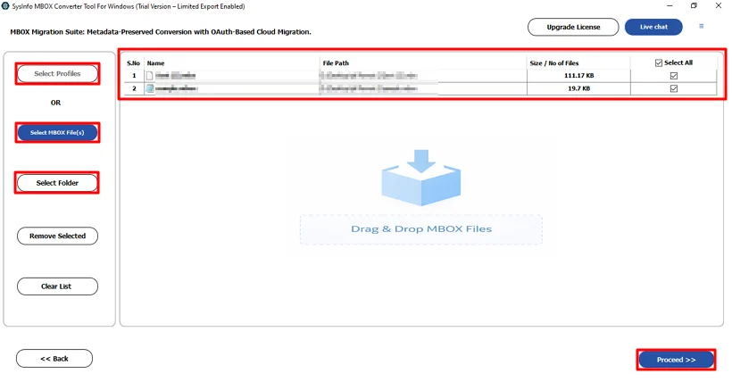Click the blank file icon in row 1
The width and height of the screenshot is (732, 390).
click(x=149, y=76)
